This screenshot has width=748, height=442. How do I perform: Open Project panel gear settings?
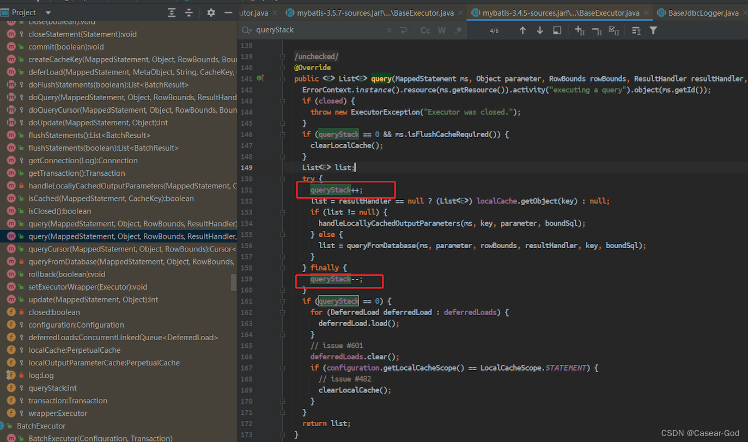[x=211, y=13]
